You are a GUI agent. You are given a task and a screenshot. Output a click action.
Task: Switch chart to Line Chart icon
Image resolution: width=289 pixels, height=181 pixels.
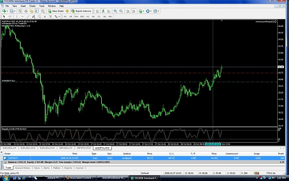[x=109, y=11]
